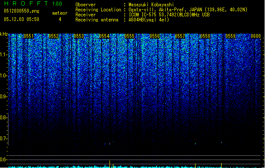The width and height of the screenshot is (265, 168).
Task: Click the 0.7 kHz axis label
Action: (4, 139)
